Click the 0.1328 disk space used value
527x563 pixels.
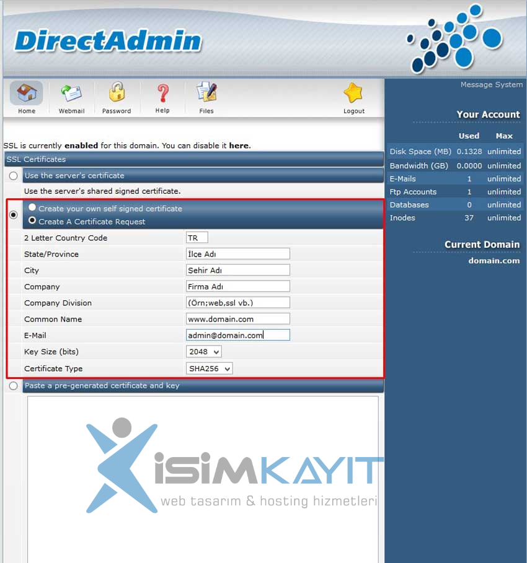[469, 152]
